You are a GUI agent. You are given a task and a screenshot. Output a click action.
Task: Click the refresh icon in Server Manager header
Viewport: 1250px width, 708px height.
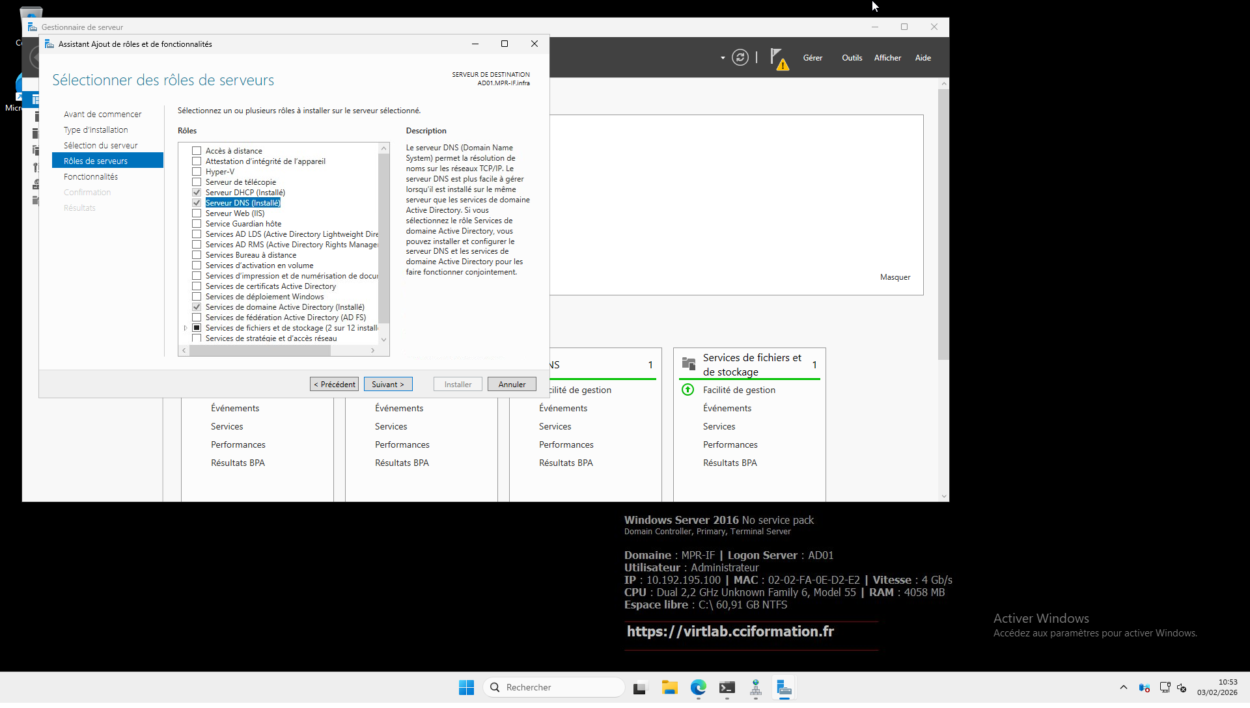(x=740, y=57)
